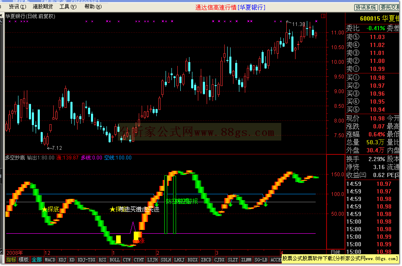Click the yellow bottom signal bar labeled 看涨
Image resolution: width=402 pixels, height=266 pixels.
tap(136, 236)
